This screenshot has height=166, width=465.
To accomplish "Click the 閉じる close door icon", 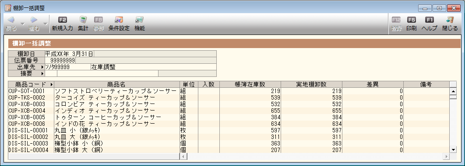I will pyautogui.click(x=450, y=20).
